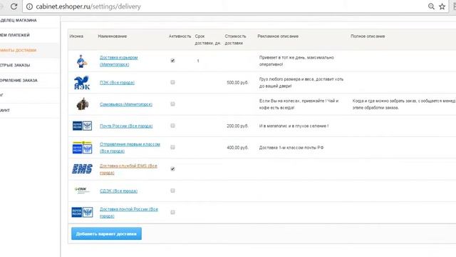Enable the Самовывоз activity checkbox
This screenshot has width=456, height=257.
tap(172, 104)
